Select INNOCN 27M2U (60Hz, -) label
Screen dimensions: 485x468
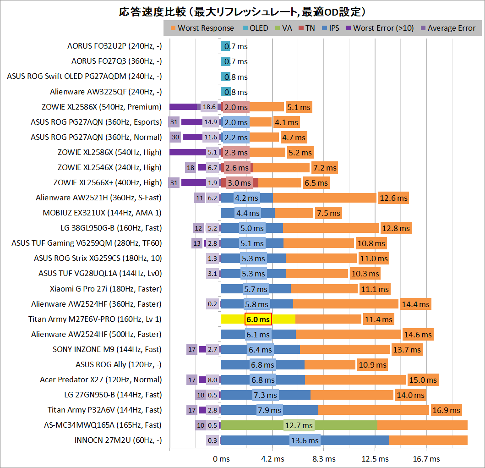118,441
